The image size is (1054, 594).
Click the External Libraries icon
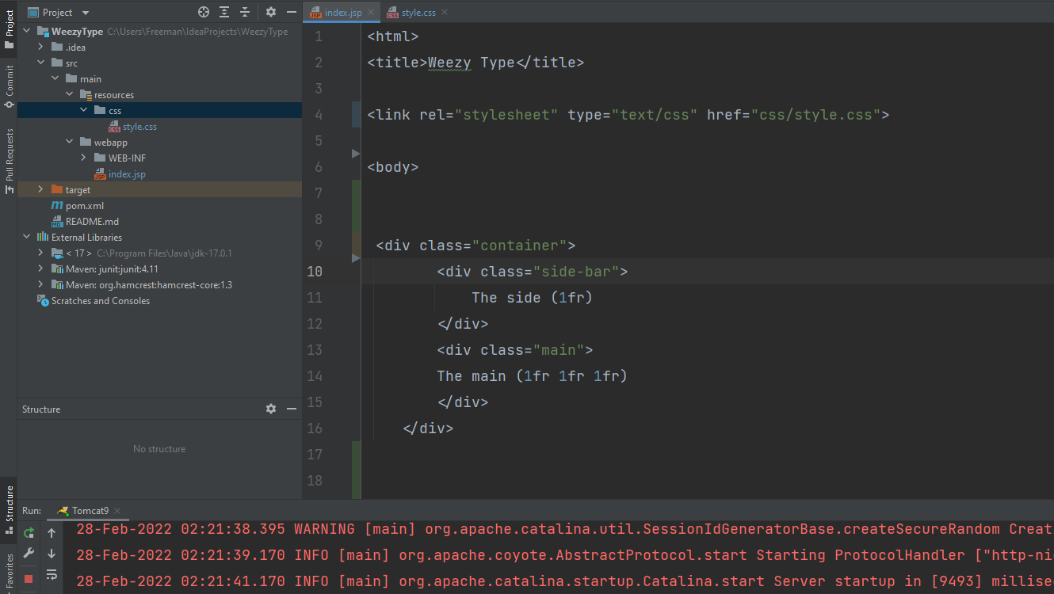43,238
